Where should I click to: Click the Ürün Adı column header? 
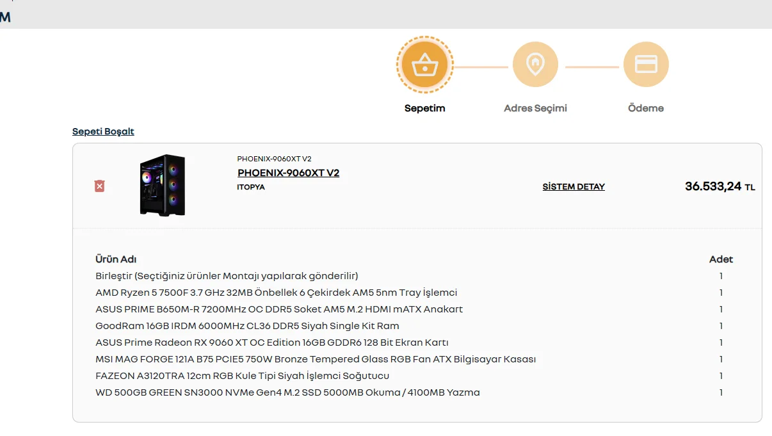(116, 259)
